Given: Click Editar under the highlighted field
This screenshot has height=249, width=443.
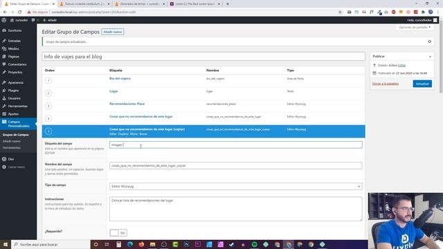Looking at the screenshot, I should click(113, 134).
